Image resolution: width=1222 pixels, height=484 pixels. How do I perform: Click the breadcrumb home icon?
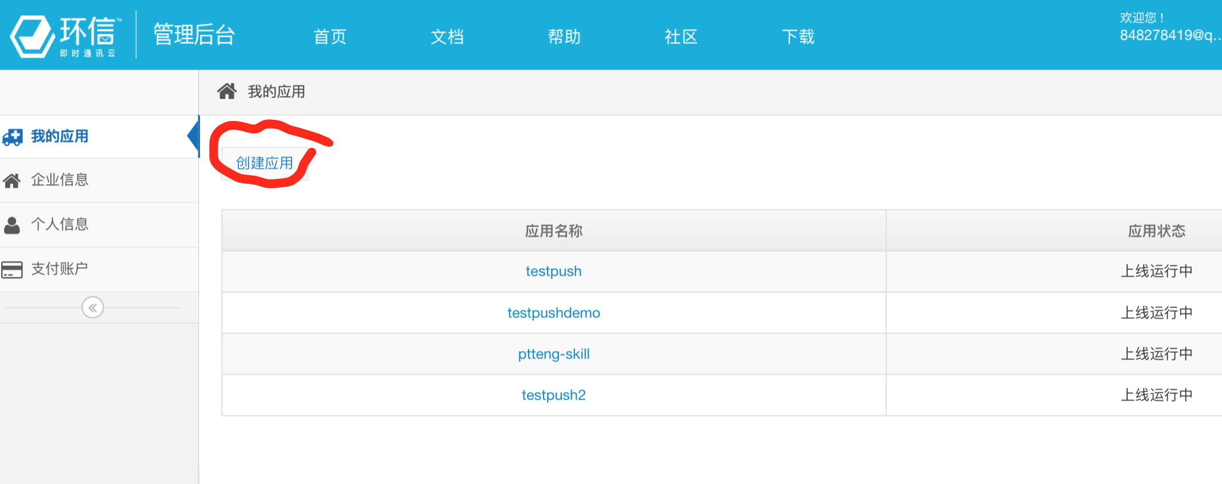point(227,91)
